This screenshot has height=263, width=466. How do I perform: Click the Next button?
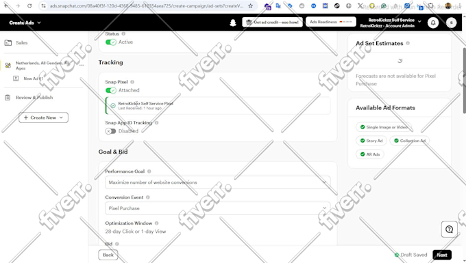coord(442,255)
